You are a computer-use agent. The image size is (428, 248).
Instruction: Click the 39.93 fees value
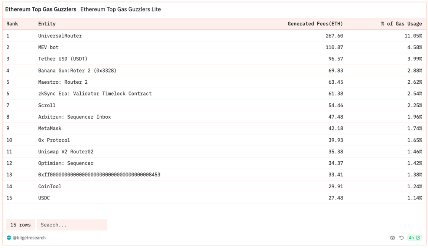click(x=336, y=140)
